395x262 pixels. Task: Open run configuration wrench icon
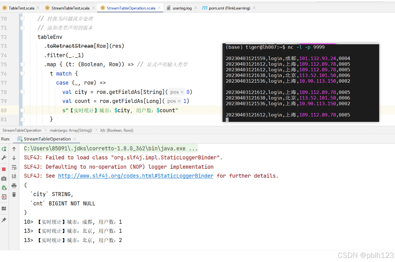click(x=4, y=158)
